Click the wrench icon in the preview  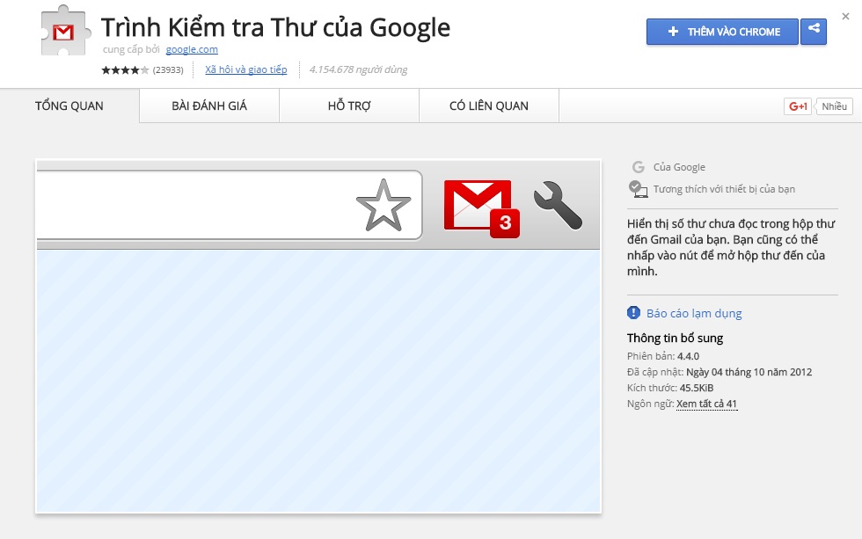(x=558, y=205)
